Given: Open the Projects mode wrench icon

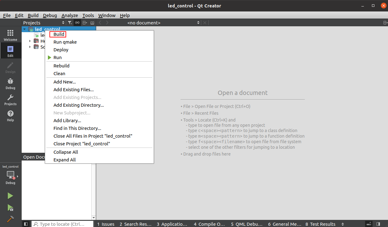Looking at the screenshot, I should point(11,99).
